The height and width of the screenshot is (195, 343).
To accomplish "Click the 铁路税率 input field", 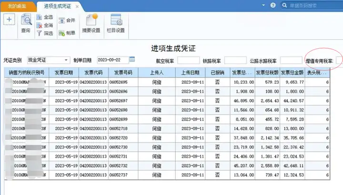I will 235,60.
